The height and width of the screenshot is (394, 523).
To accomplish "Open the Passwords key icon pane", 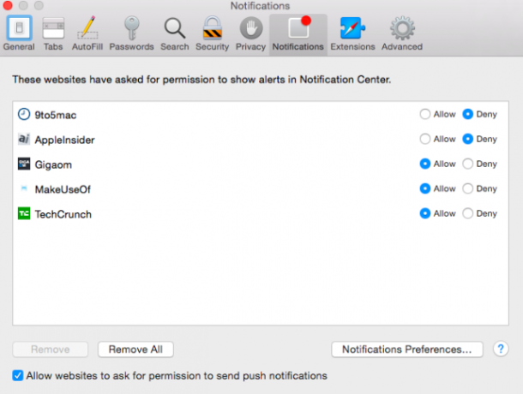I will [131, 33].
